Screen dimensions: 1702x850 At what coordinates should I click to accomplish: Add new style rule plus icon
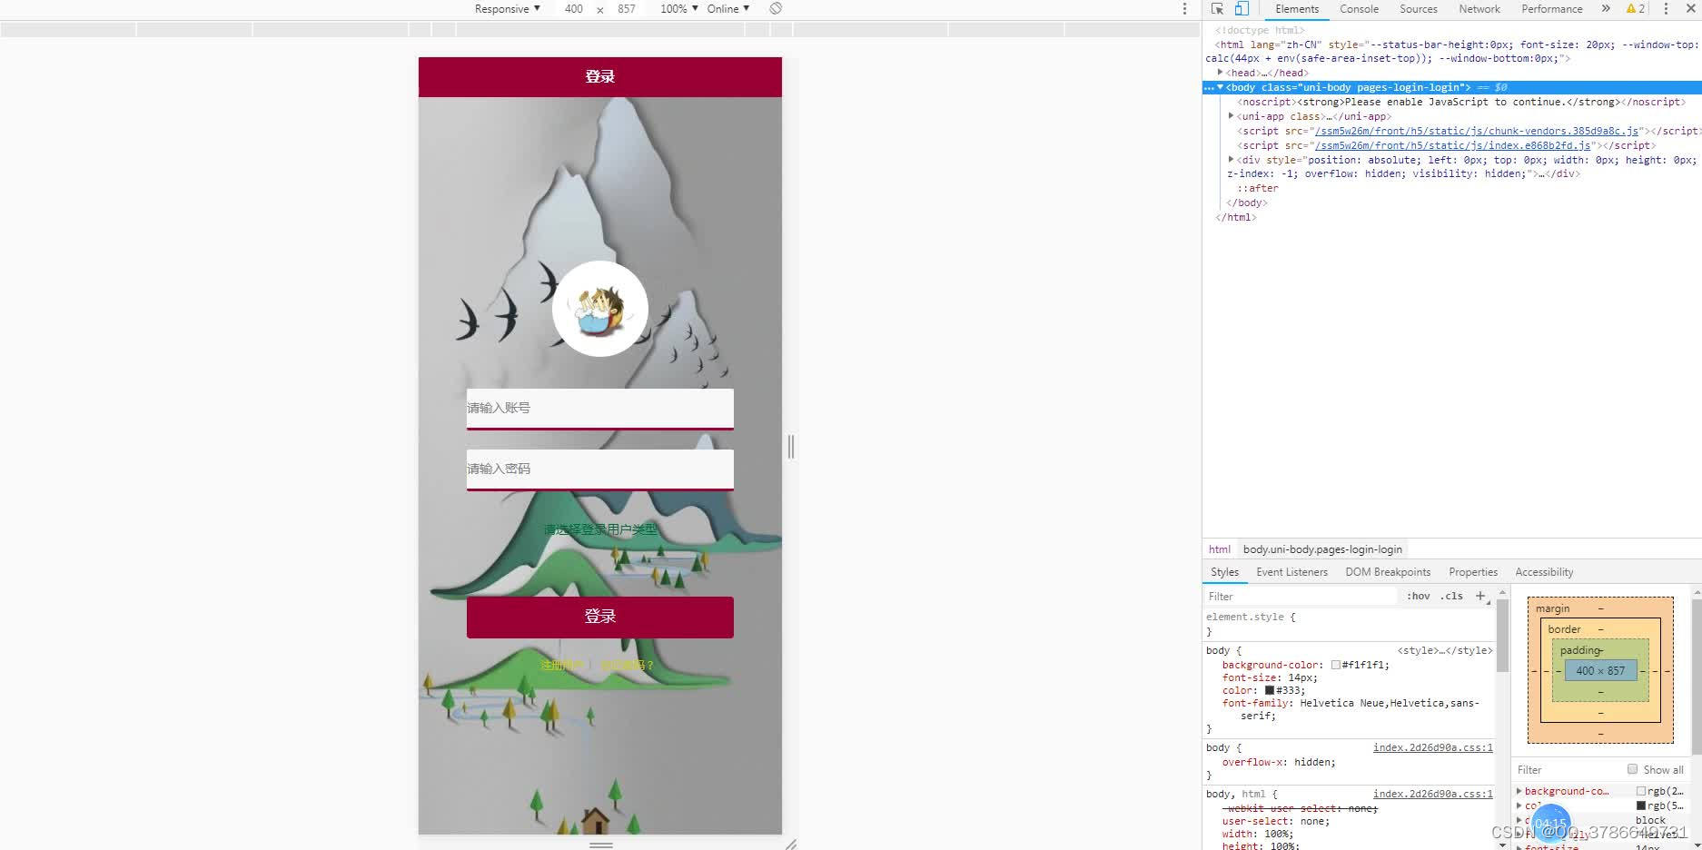[1480, 596]
